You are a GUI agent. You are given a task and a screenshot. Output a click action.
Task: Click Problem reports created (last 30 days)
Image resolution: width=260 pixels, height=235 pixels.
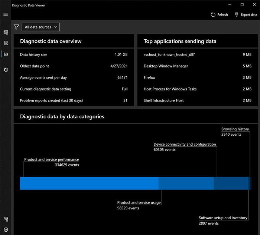(x=51, y=100)
